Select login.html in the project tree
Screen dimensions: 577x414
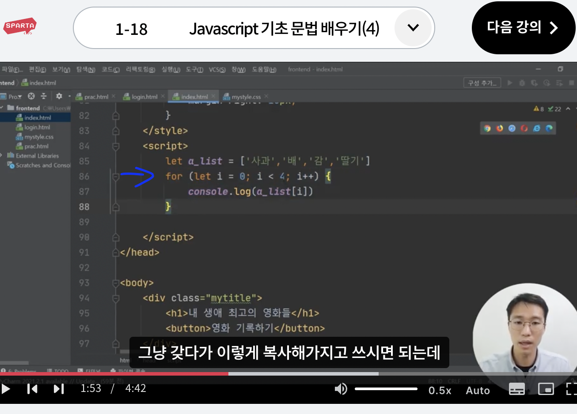[x=33, y=127]
